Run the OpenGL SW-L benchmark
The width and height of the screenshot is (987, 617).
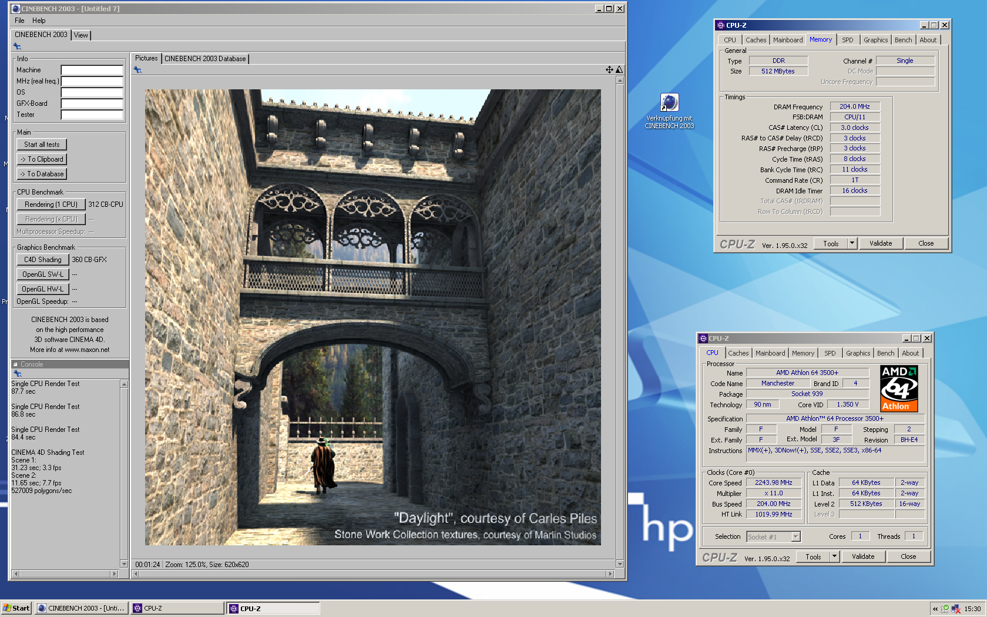click(43, 274)
